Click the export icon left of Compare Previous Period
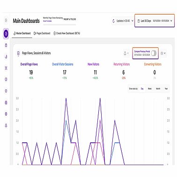177x177 pixels. tap(125, 53)
